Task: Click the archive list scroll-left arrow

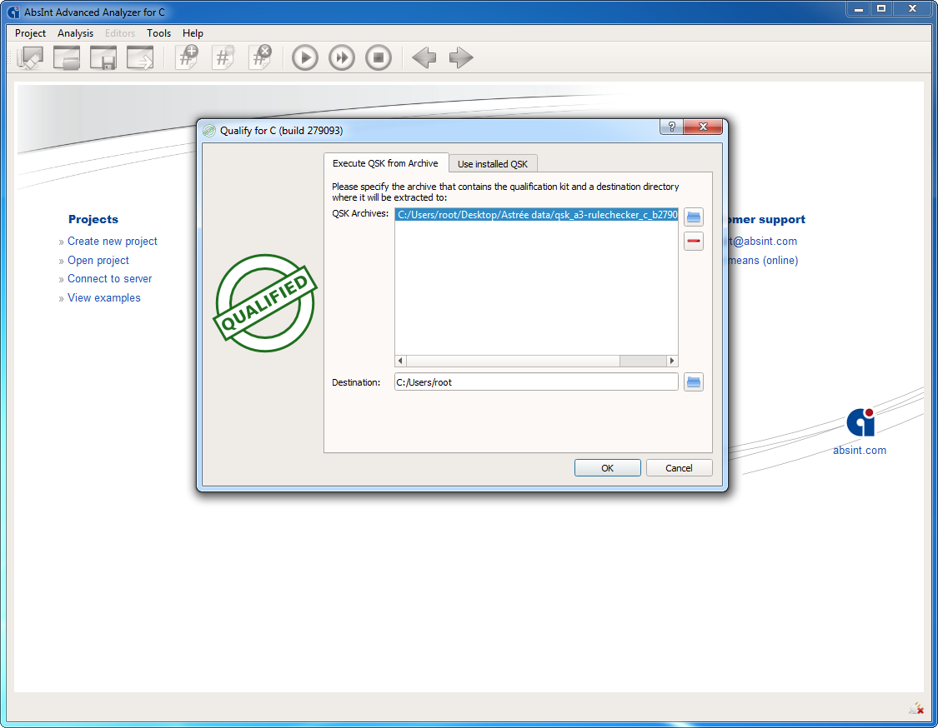Action: coord(401,361)
